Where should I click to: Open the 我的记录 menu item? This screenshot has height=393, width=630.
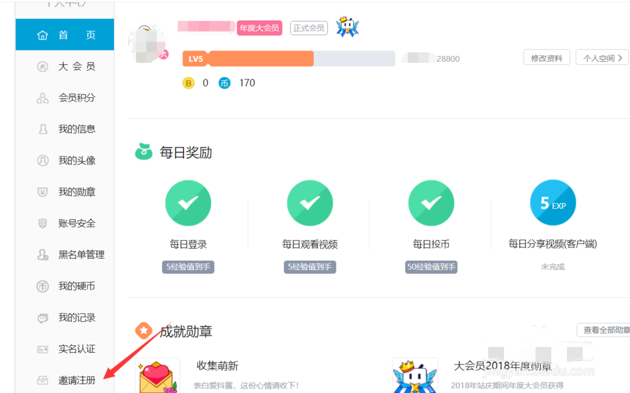pyautogui.click(x=43, y=317)
